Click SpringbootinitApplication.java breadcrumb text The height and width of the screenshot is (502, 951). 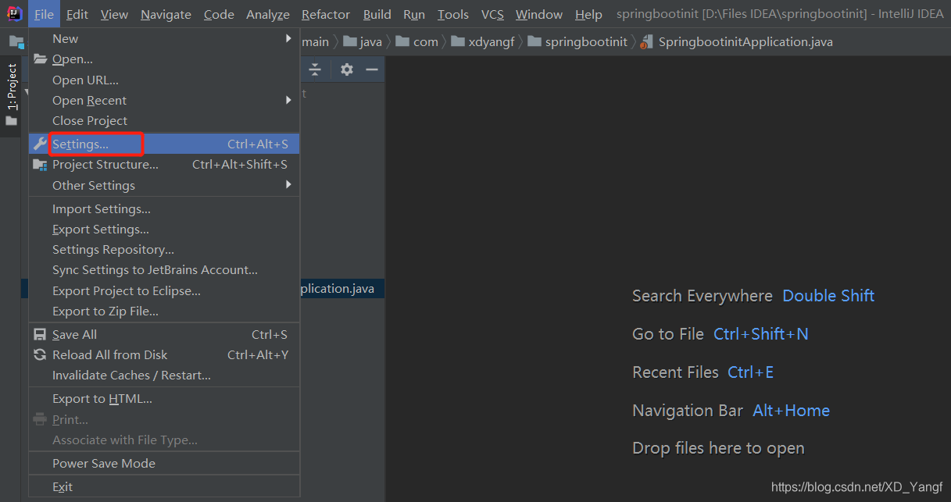click(745, 41)
